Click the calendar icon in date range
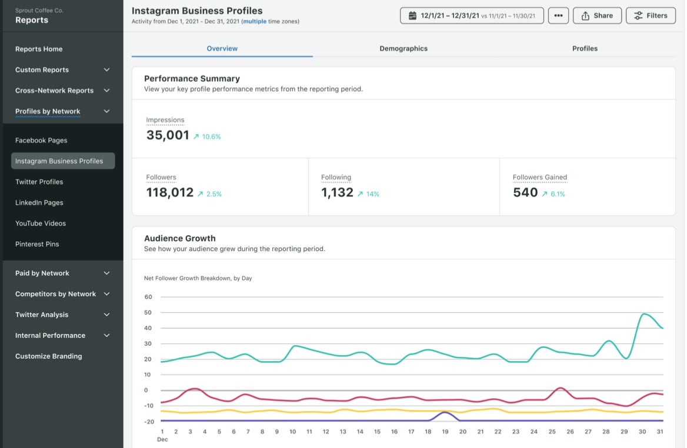 click(412, 16)
